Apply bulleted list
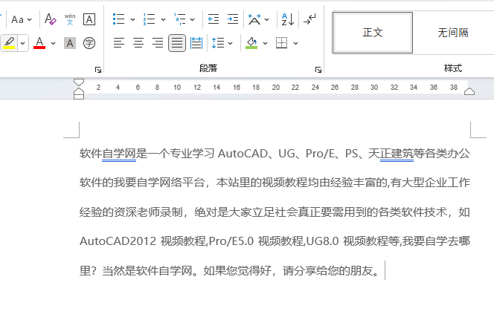This screenshot has height=317, width=494. [119, 19]
